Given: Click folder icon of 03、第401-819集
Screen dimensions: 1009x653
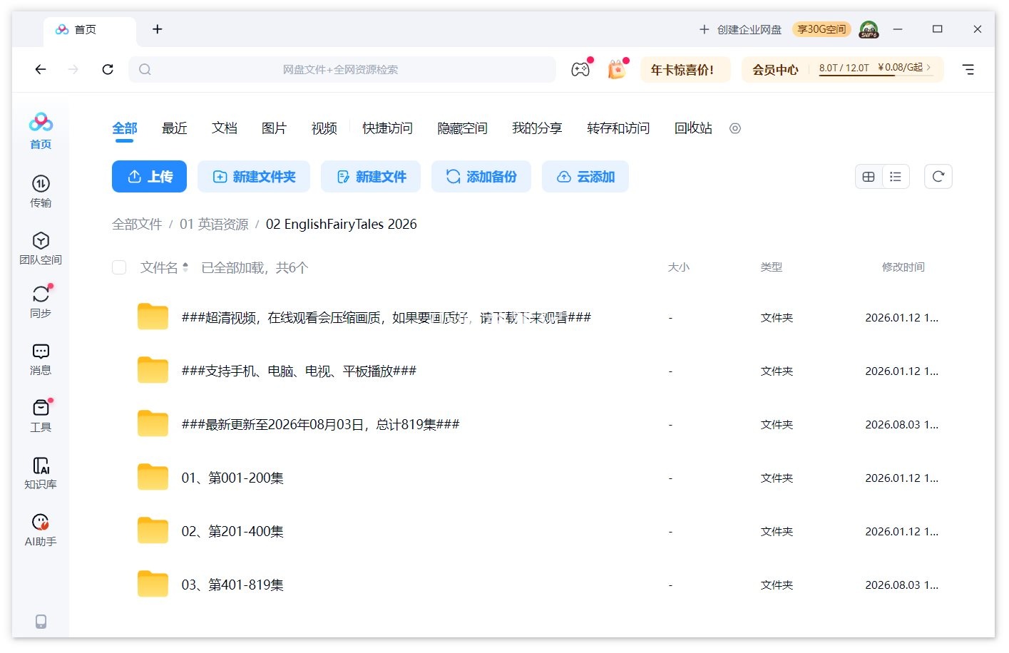Looking at the screenshot, I should (153, 584).
